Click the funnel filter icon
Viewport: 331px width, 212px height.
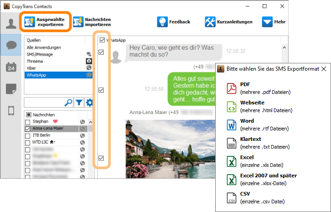coord(79,103)
